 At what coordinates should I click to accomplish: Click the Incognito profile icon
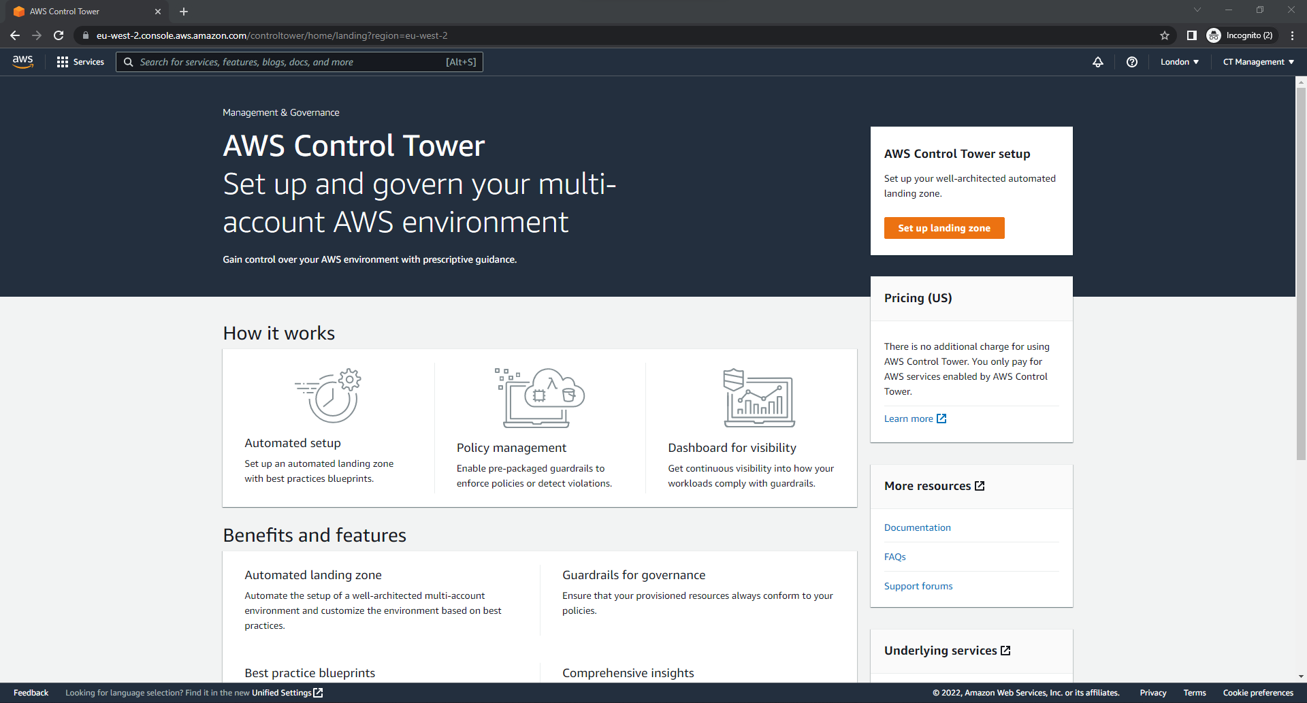1214,35
